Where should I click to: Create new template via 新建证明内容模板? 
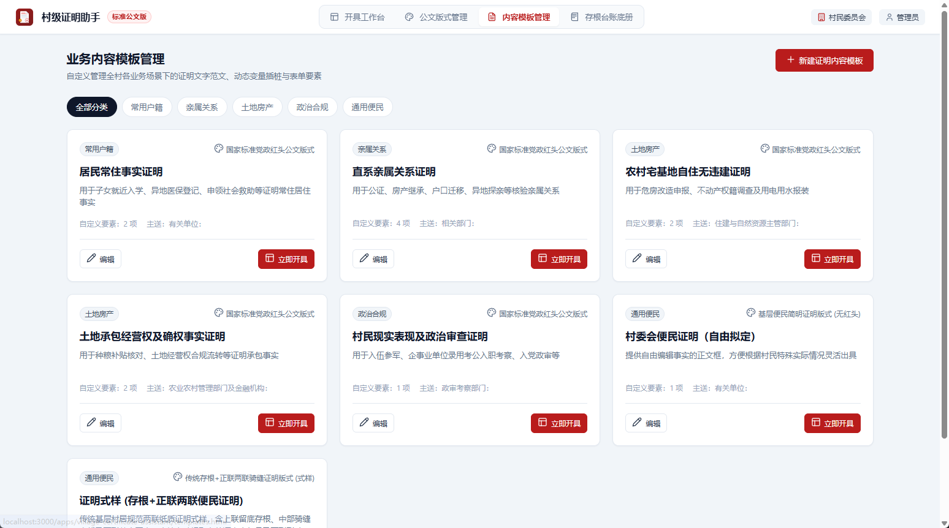[825, 61]
